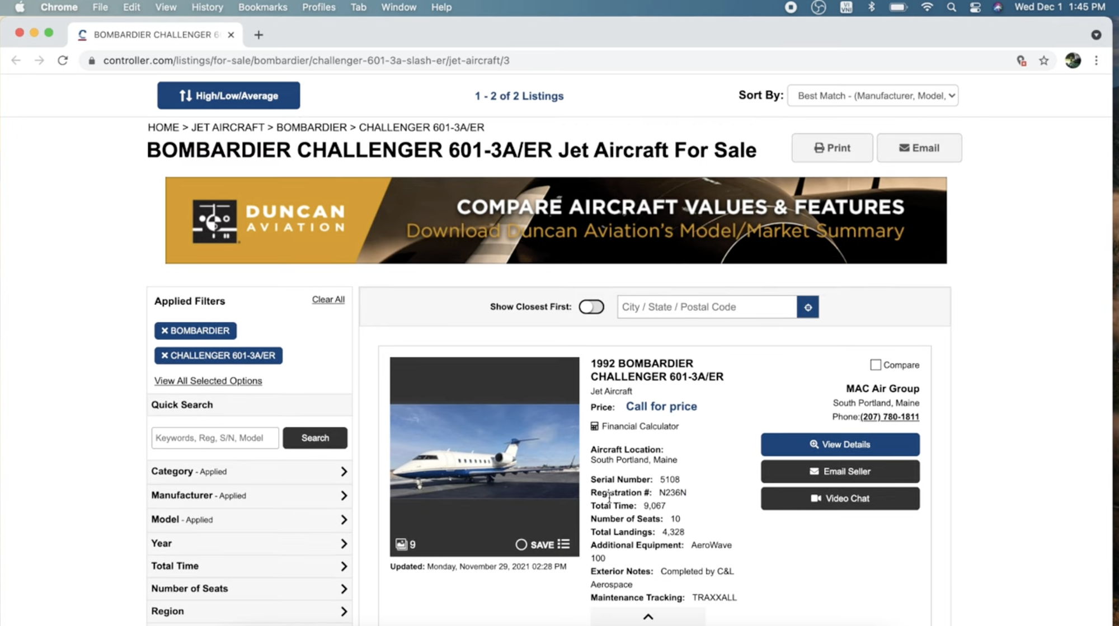The height and width of the screenshot is (626, 1119).
Task: Select the SAVE radio circle on the photo
Action: pos(521,544)
